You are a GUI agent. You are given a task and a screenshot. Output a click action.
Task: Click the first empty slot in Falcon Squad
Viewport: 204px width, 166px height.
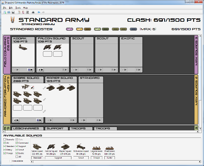(47, 54)
